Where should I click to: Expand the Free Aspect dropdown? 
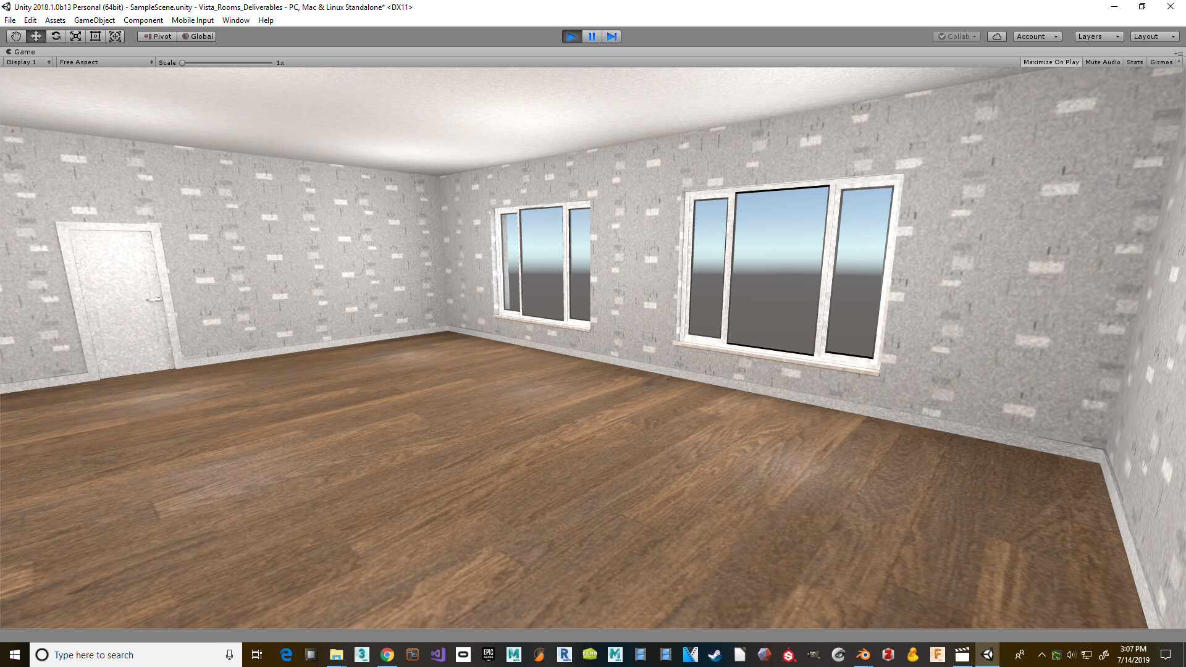(x=106, y=62)
